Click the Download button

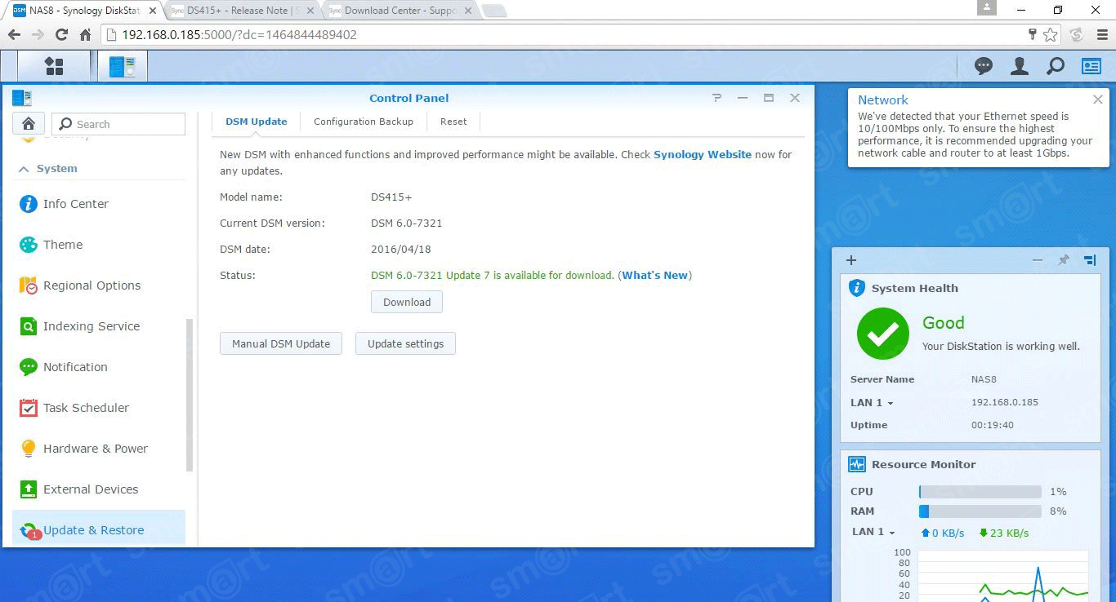[407, 302]
